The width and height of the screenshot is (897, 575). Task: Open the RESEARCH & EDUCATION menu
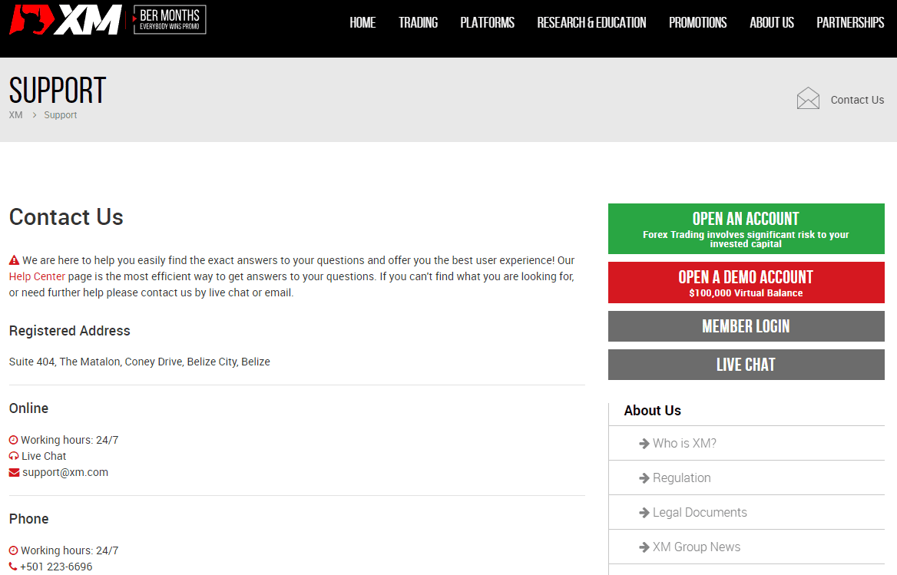(x=591, y=22)
